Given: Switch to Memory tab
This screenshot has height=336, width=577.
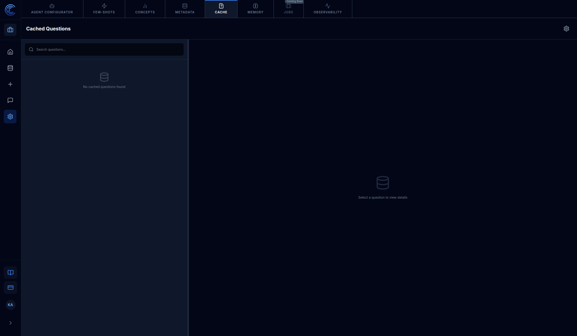Looking at the screenshot, I should 256,9.
